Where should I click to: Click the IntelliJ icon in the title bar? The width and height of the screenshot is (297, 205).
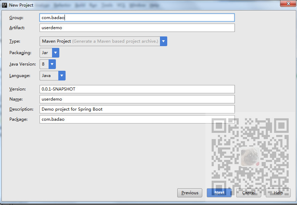coord(5,5)
